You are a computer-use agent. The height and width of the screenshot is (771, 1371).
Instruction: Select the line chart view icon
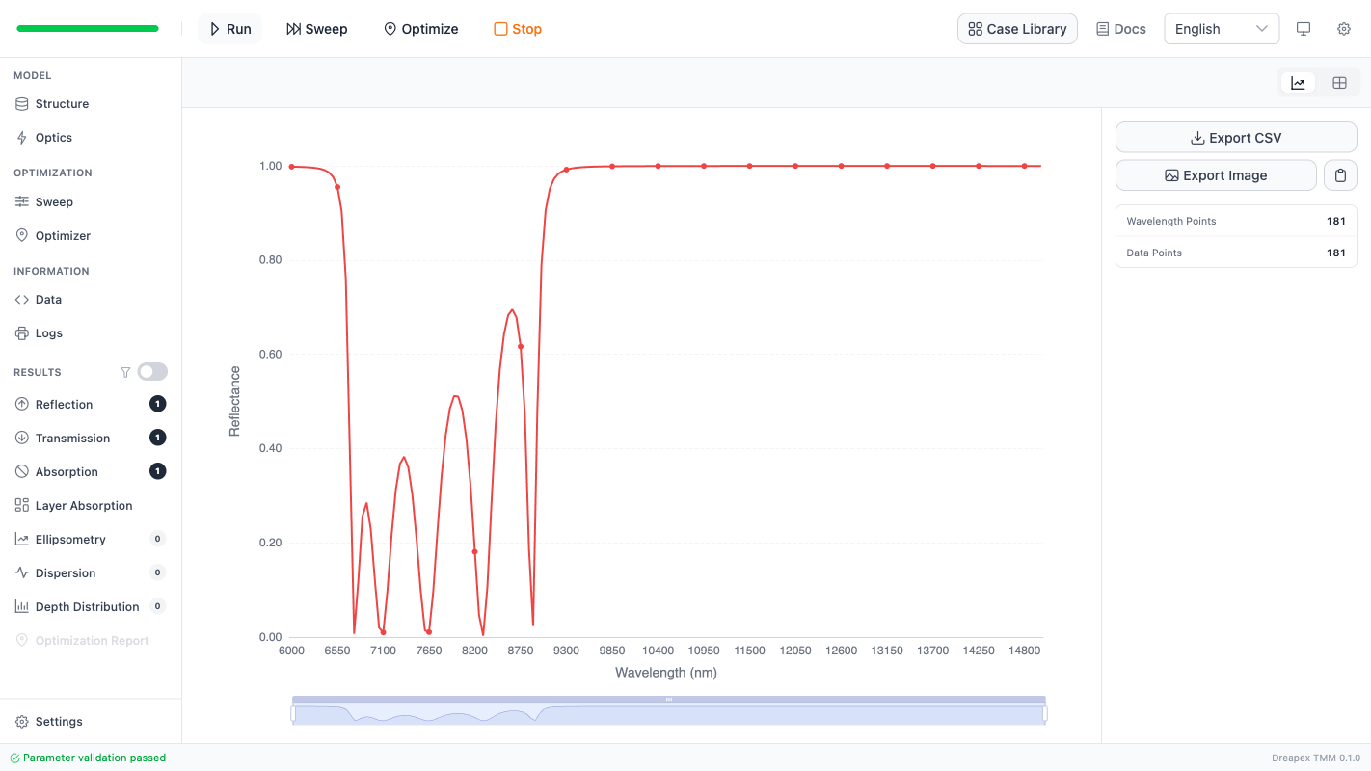click(x=1298, y=82)
